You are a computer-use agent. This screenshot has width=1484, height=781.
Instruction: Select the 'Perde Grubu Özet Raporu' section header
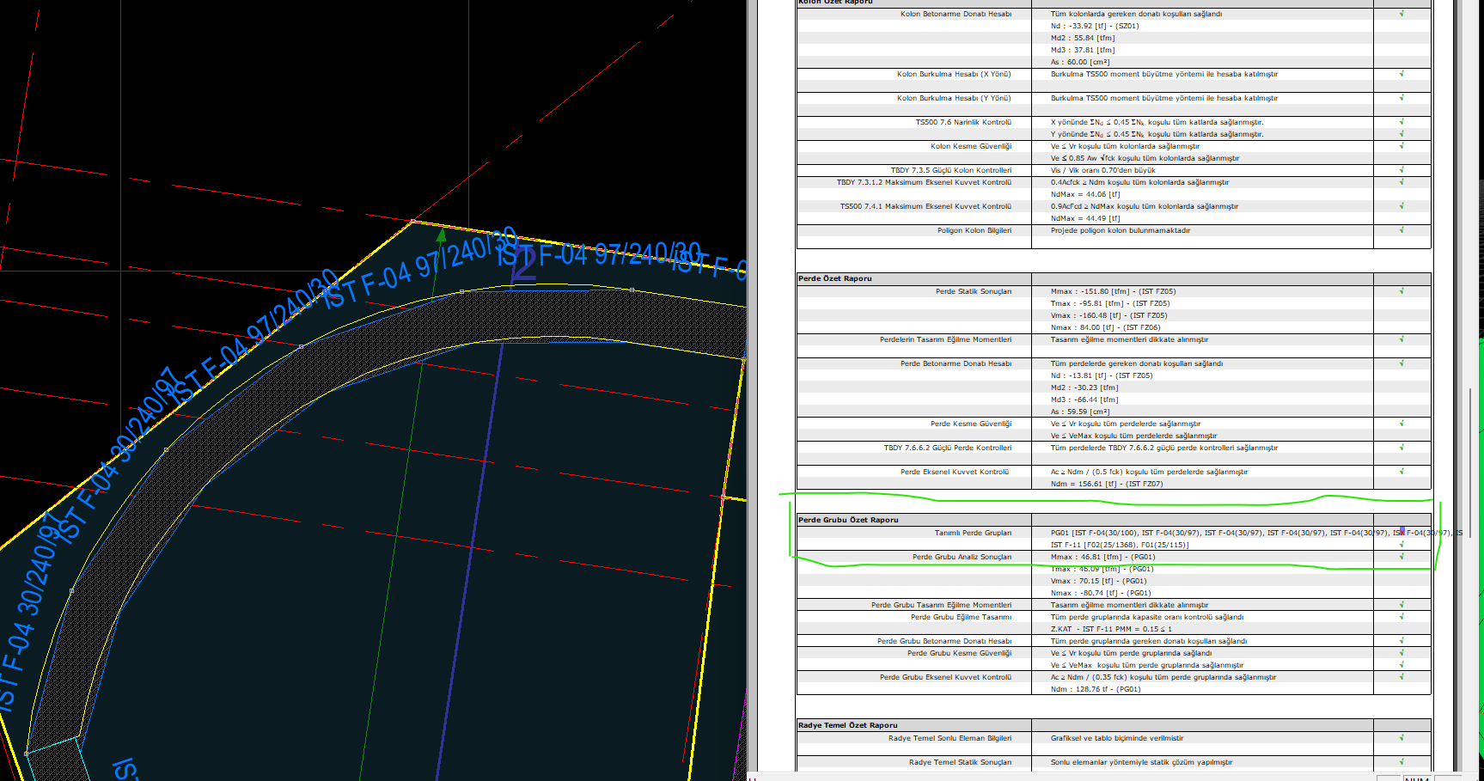pos(848,520)
